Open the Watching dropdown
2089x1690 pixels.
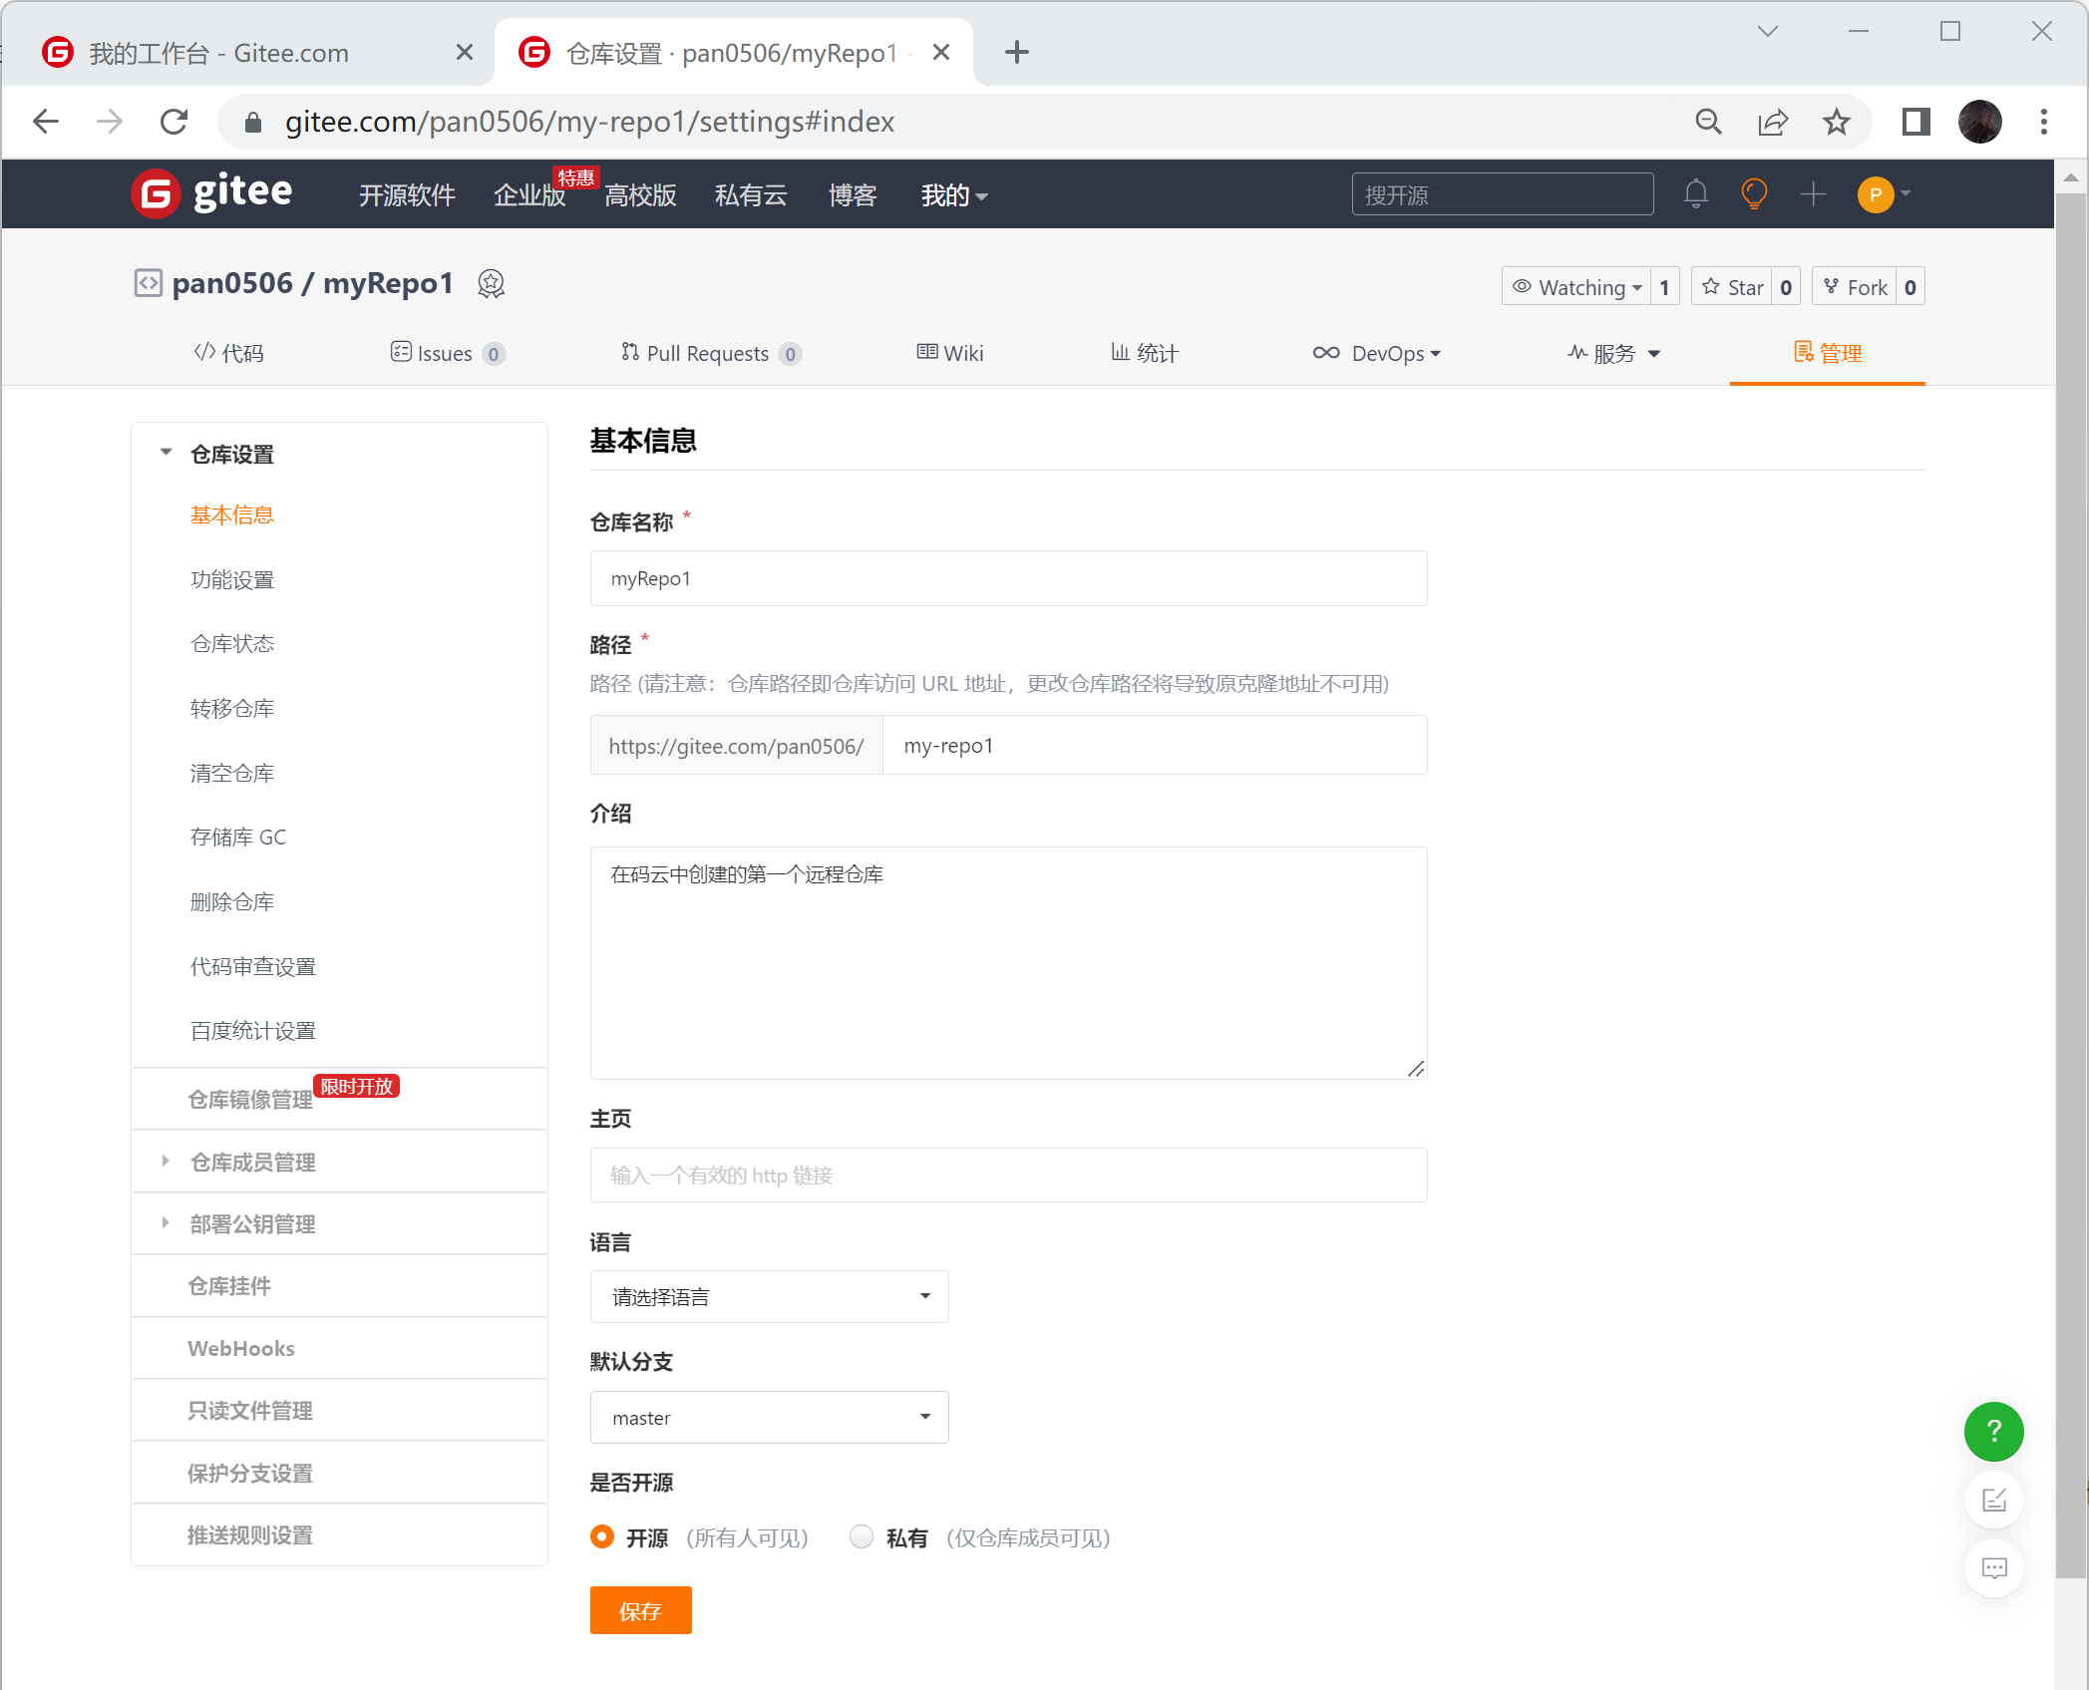(x=1577, y=287)
